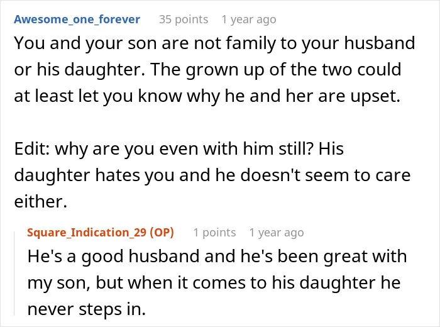The image size is (440, 327).
Task: Click the word 'Edit:' in the comment
Action: (32, 148)
